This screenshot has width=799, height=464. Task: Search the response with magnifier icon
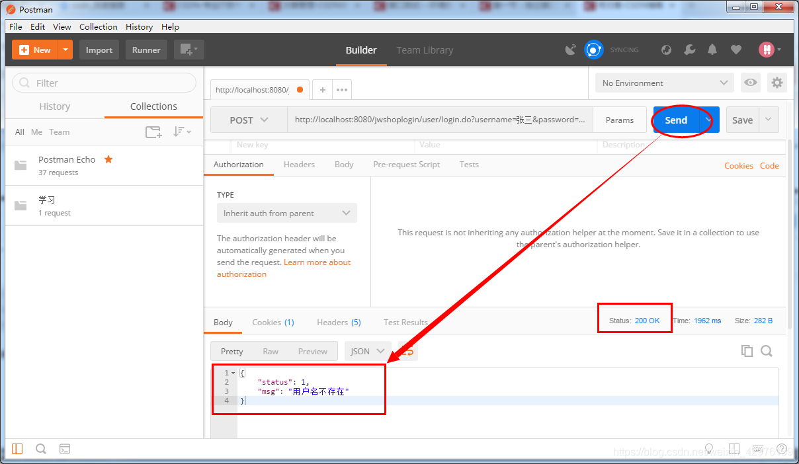click(x=767, y=351)
